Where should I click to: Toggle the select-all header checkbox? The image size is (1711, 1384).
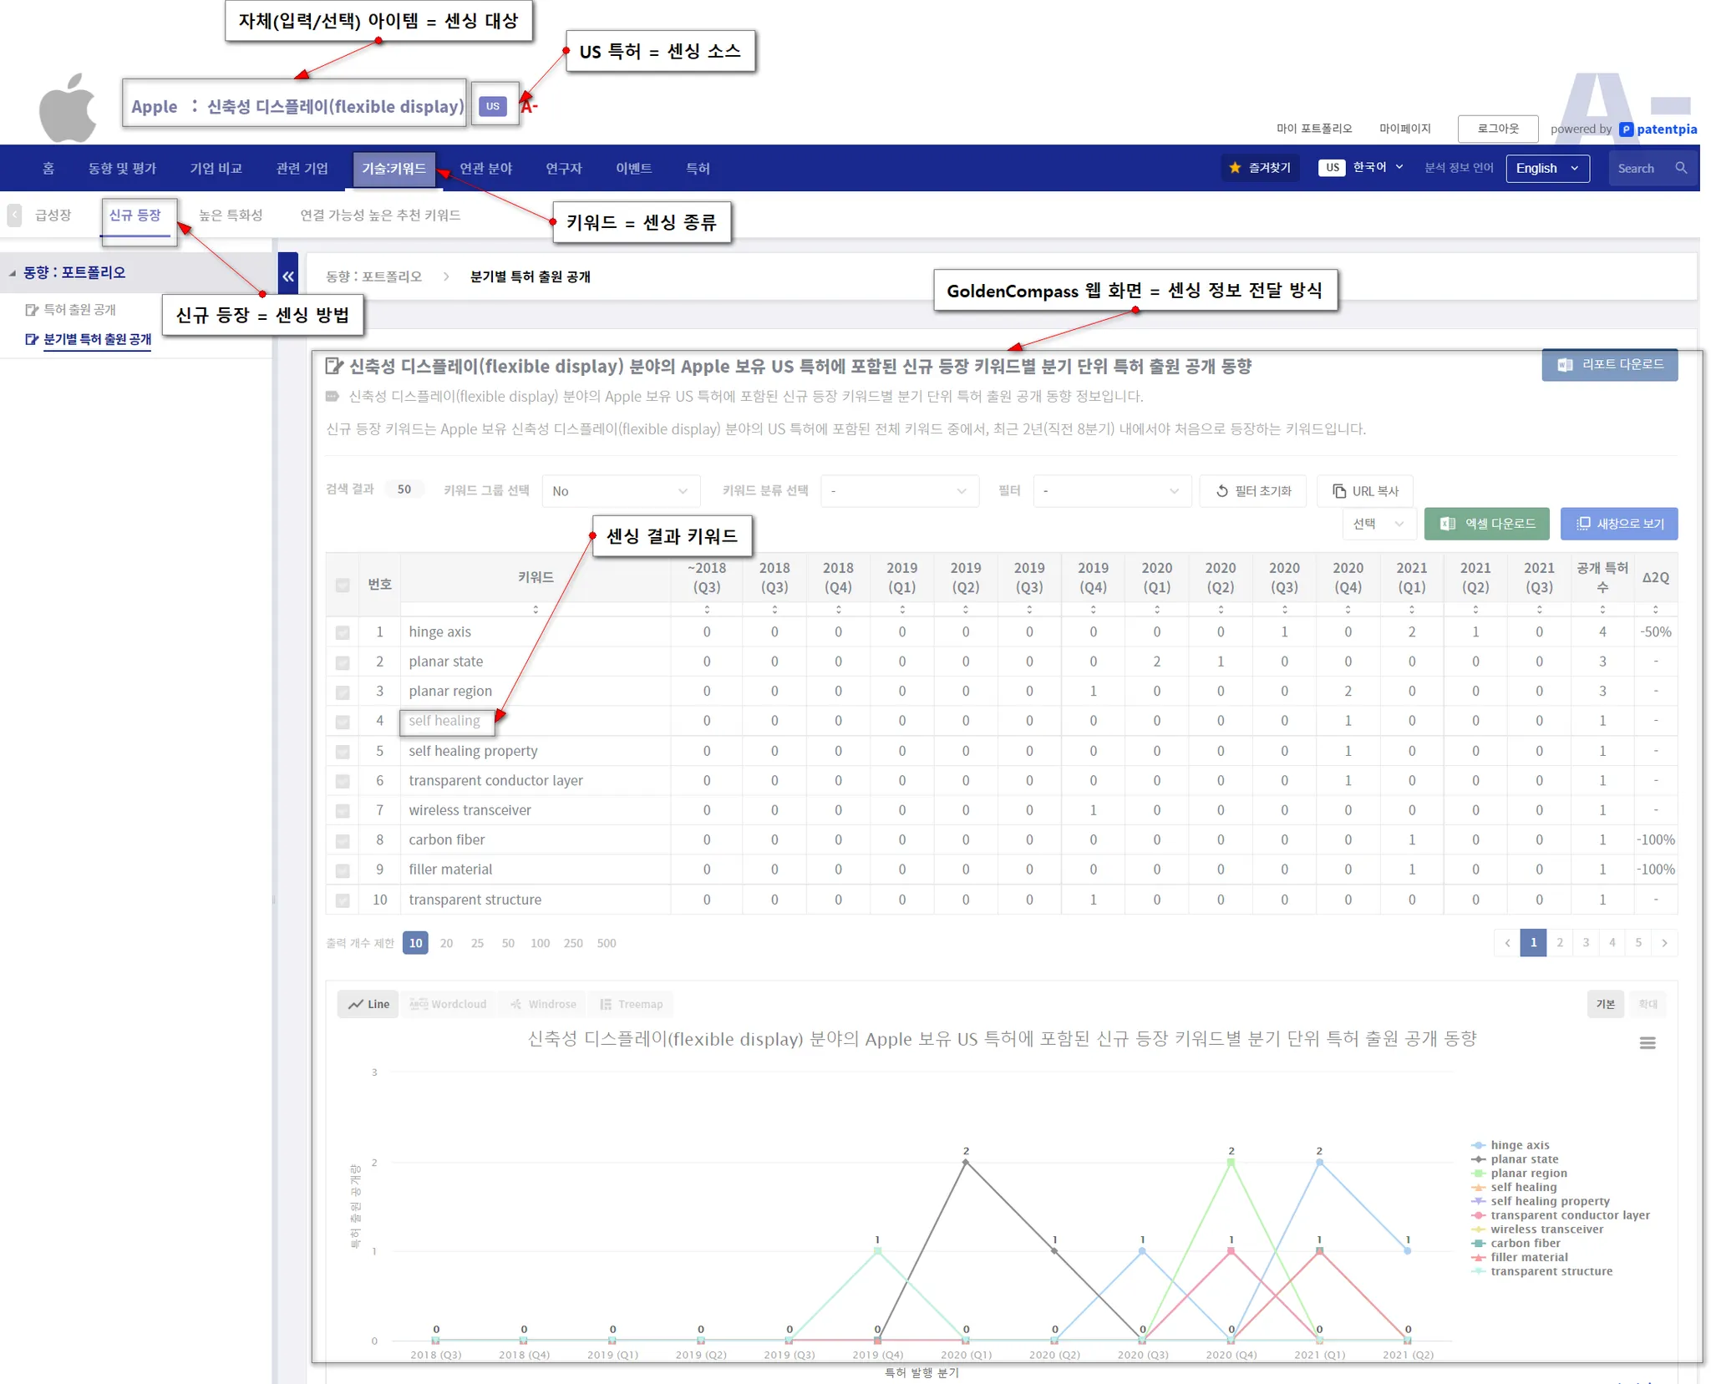(343, 585)
